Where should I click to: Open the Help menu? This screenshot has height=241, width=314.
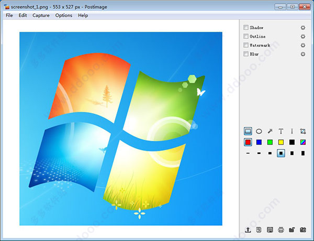click(83, 15)
